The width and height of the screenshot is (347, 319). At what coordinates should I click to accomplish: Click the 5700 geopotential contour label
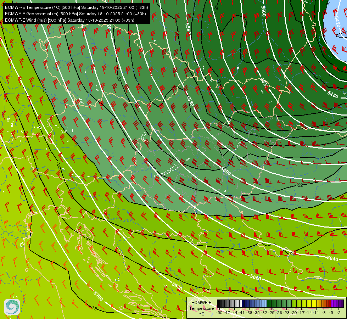pyautogui.click(x=98, y=296)
